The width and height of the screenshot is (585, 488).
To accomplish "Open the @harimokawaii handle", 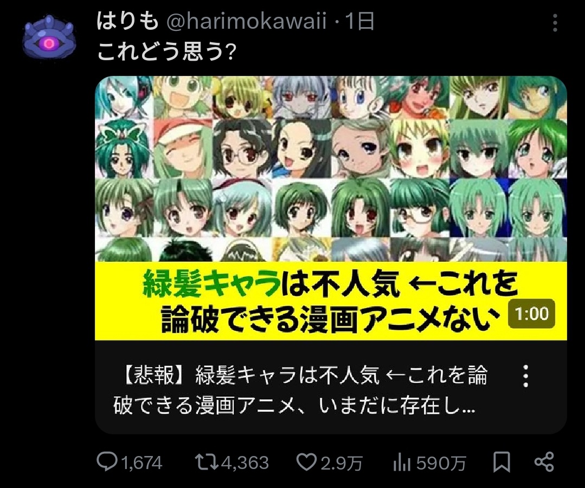I will click(246, 21).
